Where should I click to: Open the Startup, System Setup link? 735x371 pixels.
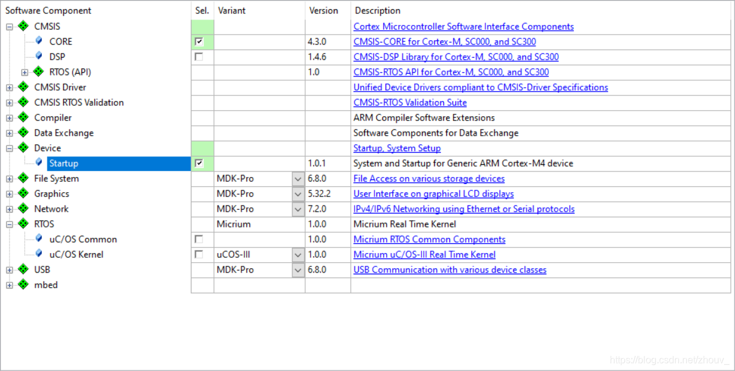pyautogui.click(x=397, y=148)
